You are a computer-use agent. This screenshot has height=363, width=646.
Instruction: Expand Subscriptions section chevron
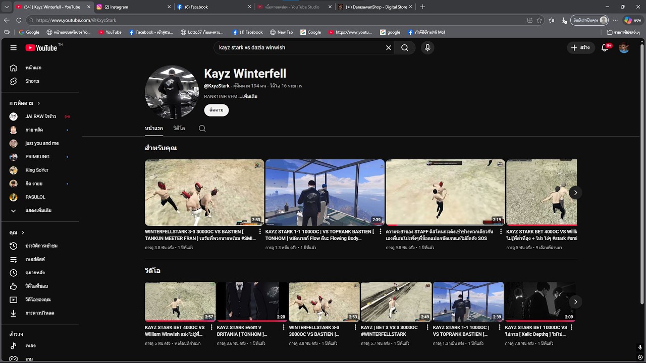tap(38, 103)
